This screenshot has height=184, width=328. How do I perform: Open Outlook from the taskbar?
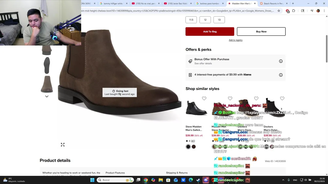click(176, 180)
